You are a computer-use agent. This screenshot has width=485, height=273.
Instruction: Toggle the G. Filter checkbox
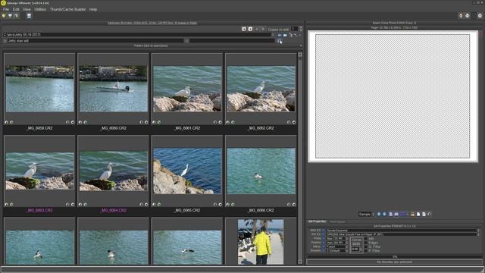366,246
